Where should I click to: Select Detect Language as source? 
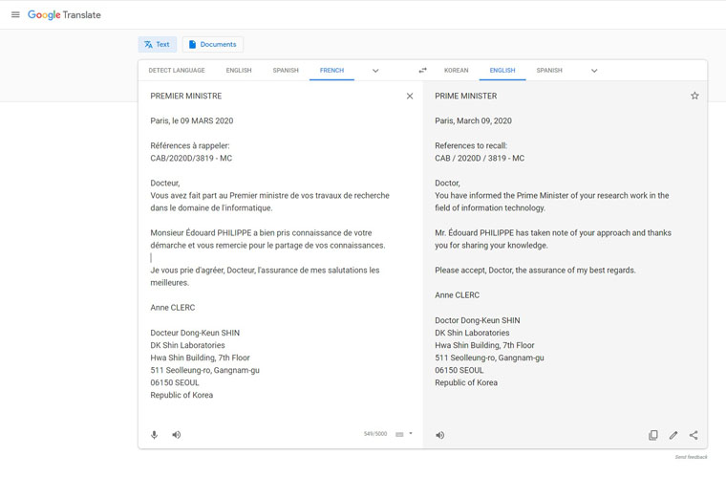click(x=177, y=71)
